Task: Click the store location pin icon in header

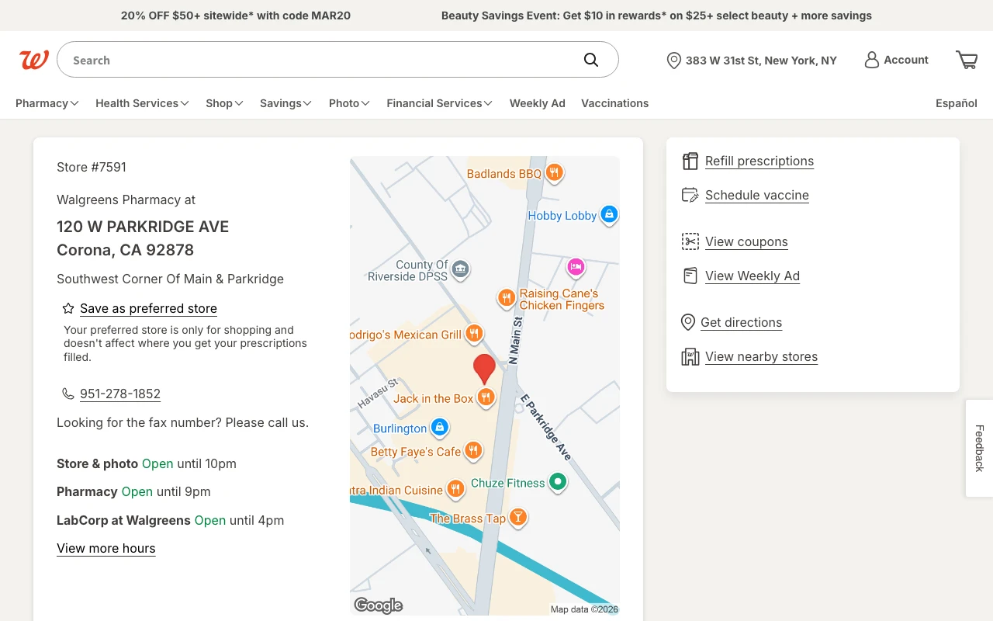Action: [673, 61]
